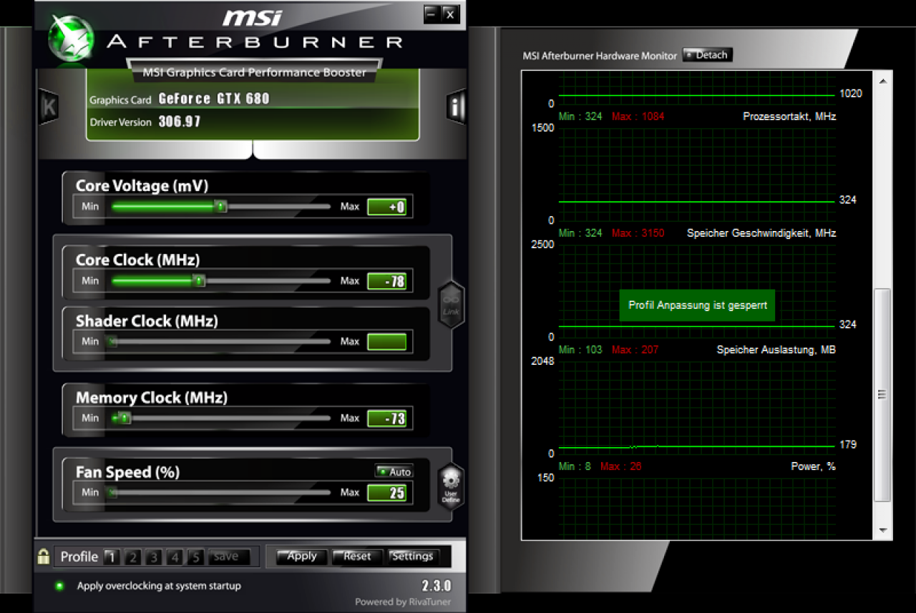Click the version number 2.3.0
This screenshot has width=916, height=613.
point(437,586)
